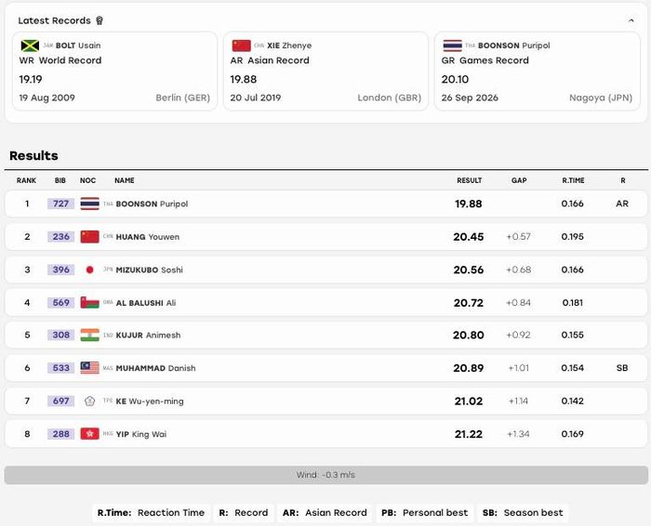The width and height of the screenshot is (651, 526).
Task: Click Thailand flag on Games Record card
Action: (x=452, y=46)
